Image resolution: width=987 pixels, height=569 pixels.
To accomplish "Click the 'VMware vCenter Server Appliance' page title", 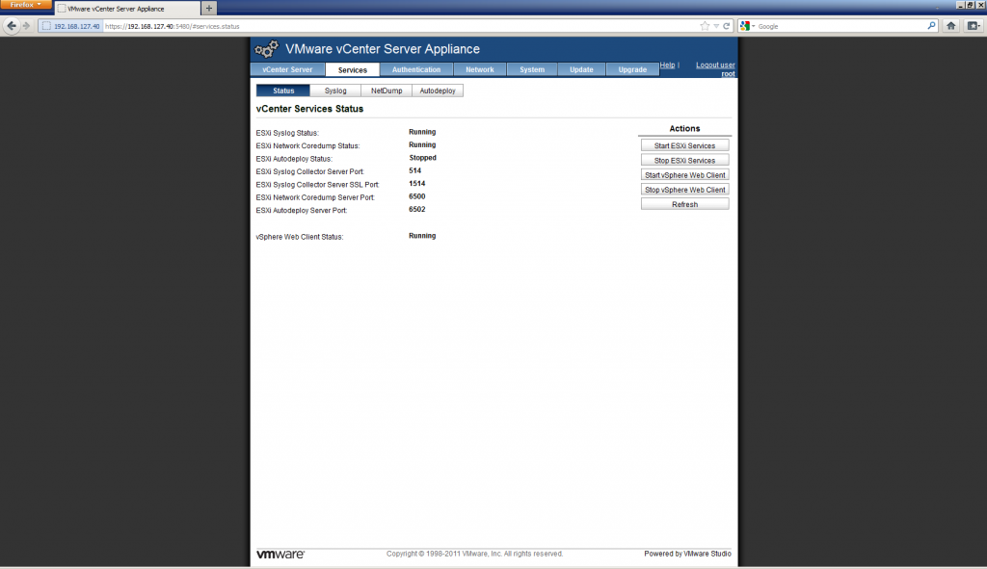I will click(x=383, y=49).
